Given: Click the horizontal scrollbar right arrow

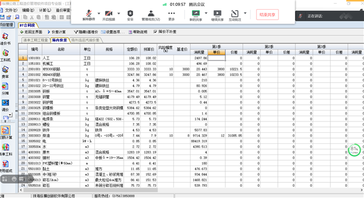Looking at the screenshot, I should (361, 190).
